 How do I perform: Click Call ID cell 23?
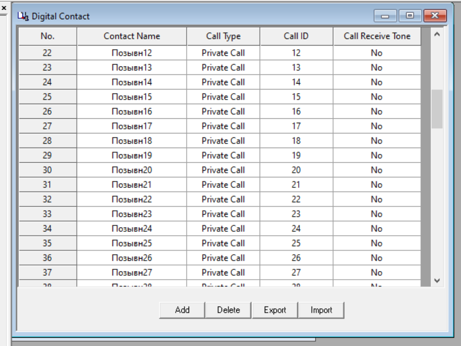[296, 214]
